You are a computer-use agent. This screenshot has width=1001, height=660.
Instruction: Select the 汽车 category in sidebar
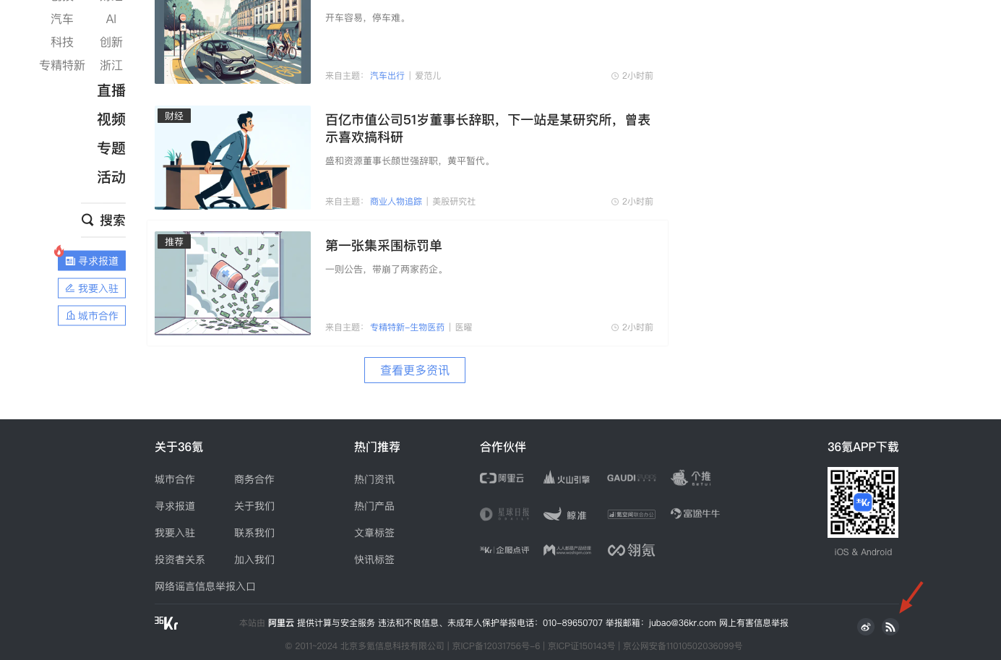62,19
